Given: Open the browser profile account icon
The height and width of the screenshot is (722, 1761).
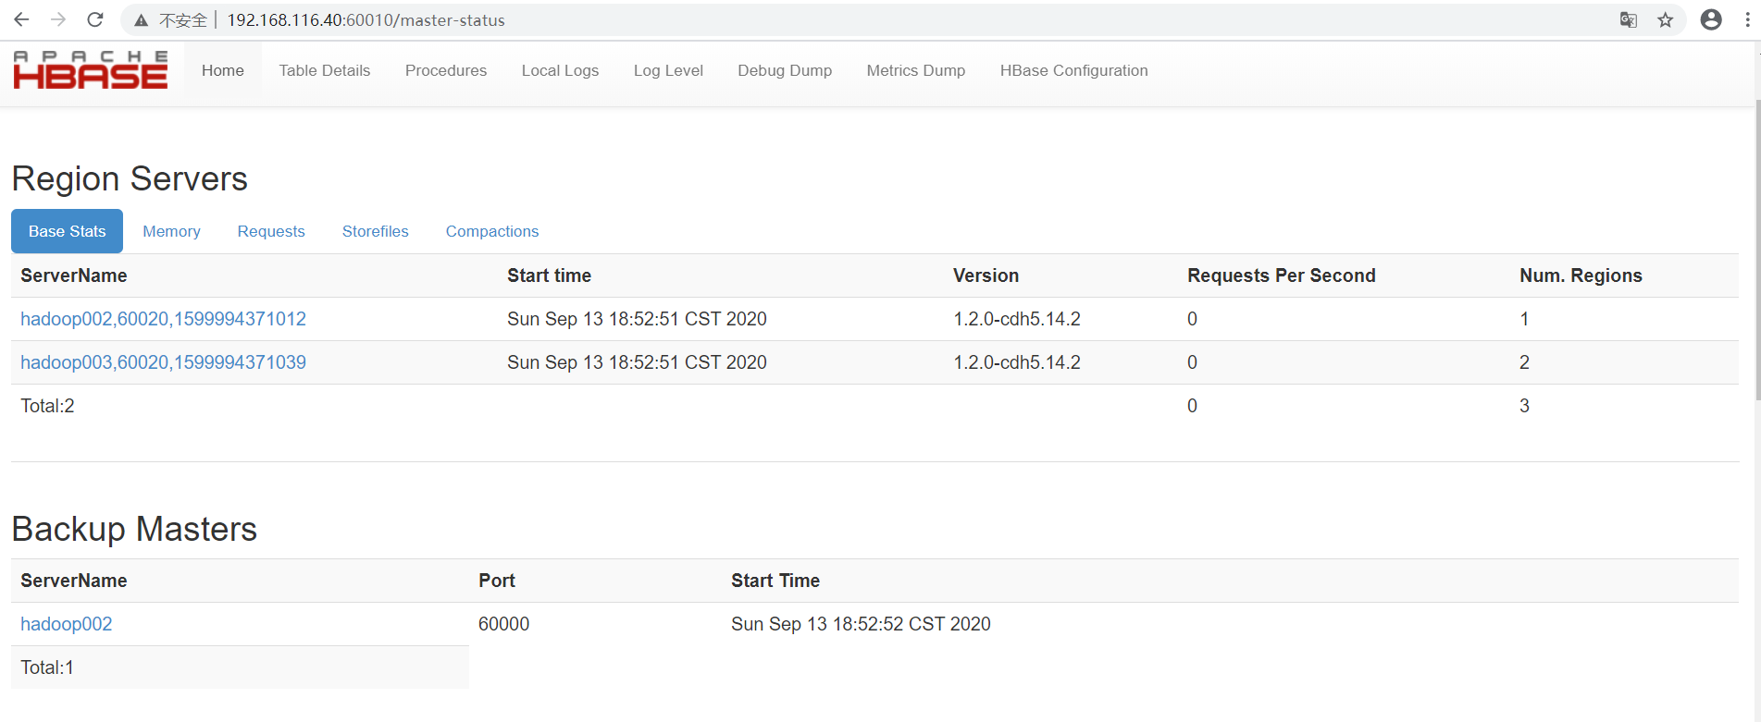Looking at the screenshot, I should click(x=1711, y=20).
